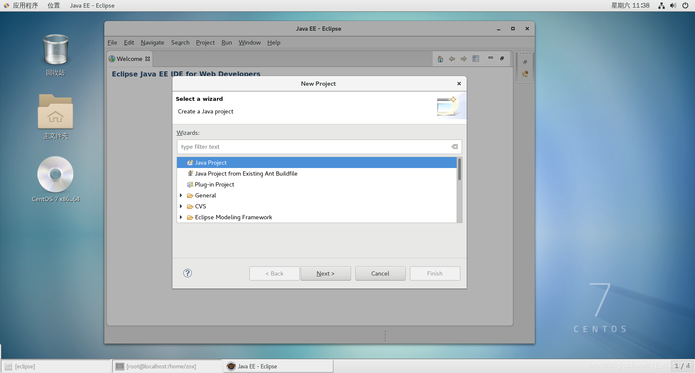Click the Next button
The image size is (695, 373).
(x=325, y=273)
